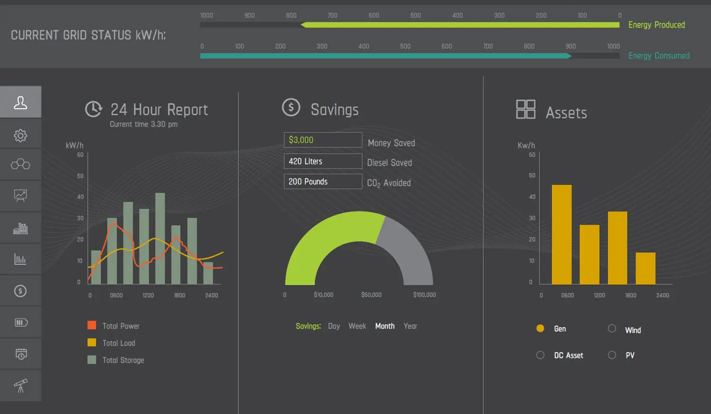Viewport: 711px width, 414px height.
Task: Click the Energy Consumed progress bar
Action: [x=410, y=56]
